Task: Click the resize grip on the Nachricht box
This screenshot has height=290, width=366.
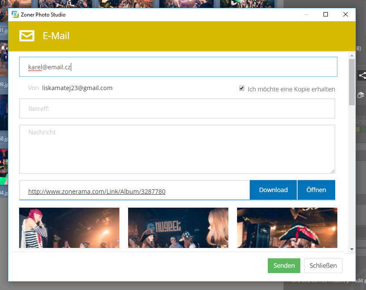Action: 333,171
